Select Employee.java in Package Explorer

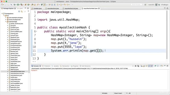tap(15, 40)
